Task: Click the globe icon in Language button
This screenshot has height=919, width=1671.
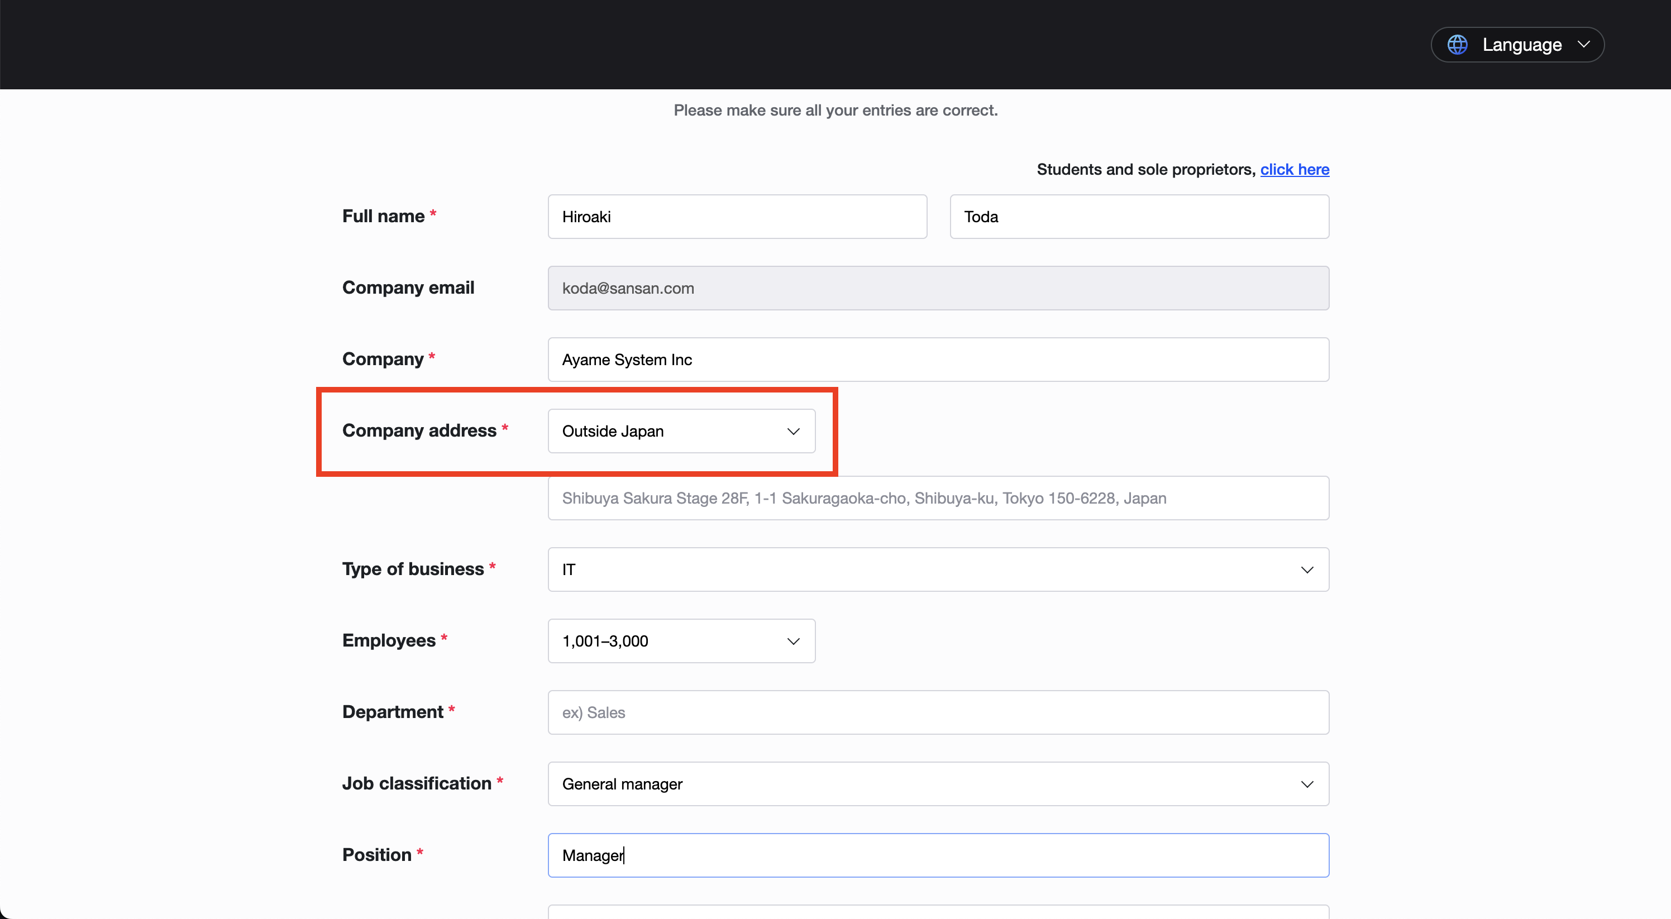Action: [x=1457, y=45]
